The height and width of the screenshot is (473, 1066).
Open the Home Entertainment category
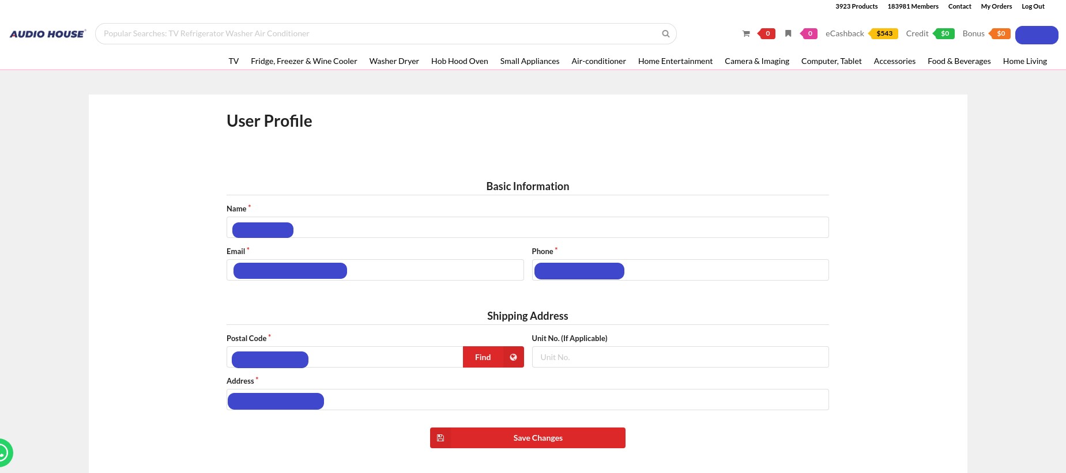coord(675,61)
